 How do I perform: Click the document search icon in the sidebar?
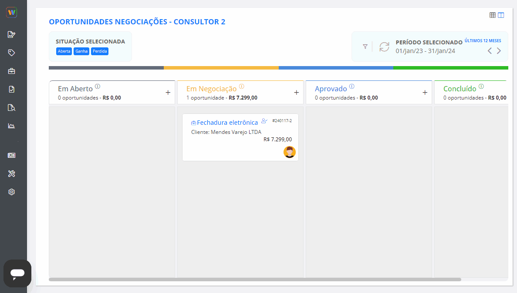[11, 107]
